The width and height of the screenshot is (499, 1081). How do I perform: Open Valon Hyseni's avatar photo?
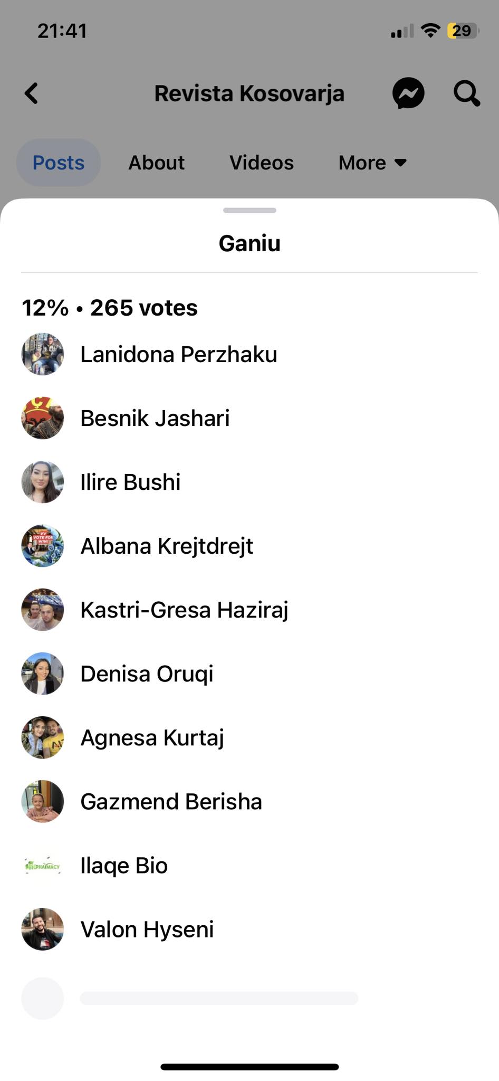(43, 930)
